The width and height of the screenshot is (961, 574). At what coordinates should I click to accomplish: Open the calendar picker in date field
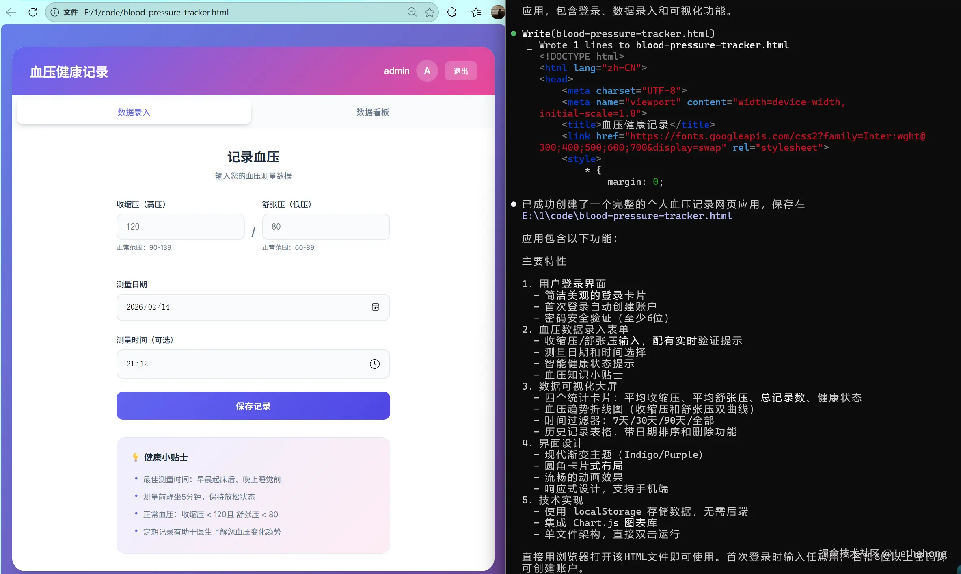pyautogui.click(x=376, y=307)
